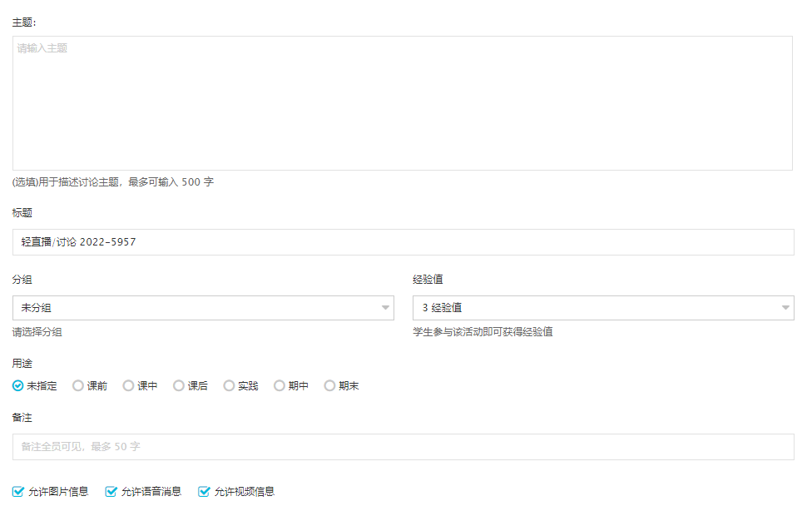Toggle the 允许语音消息 checkbox
Viewport: 807px width, 511px height.
tap(111, 492)
